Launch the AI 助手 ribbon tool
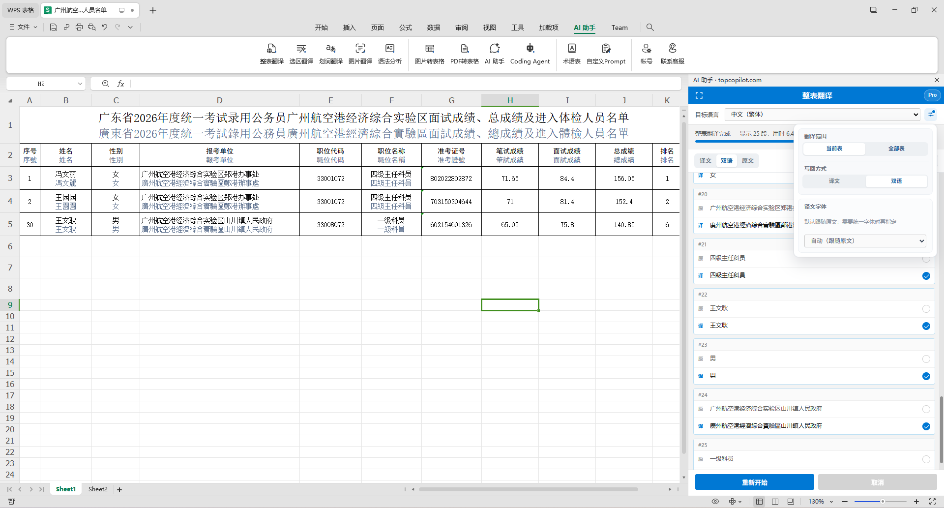Screen dimensions: 944x508 (494, 54)
